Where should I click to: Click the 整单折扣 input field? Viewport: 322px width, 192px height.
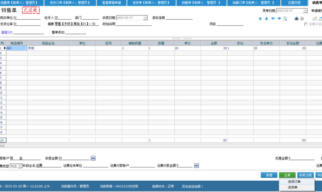[76, 32]
